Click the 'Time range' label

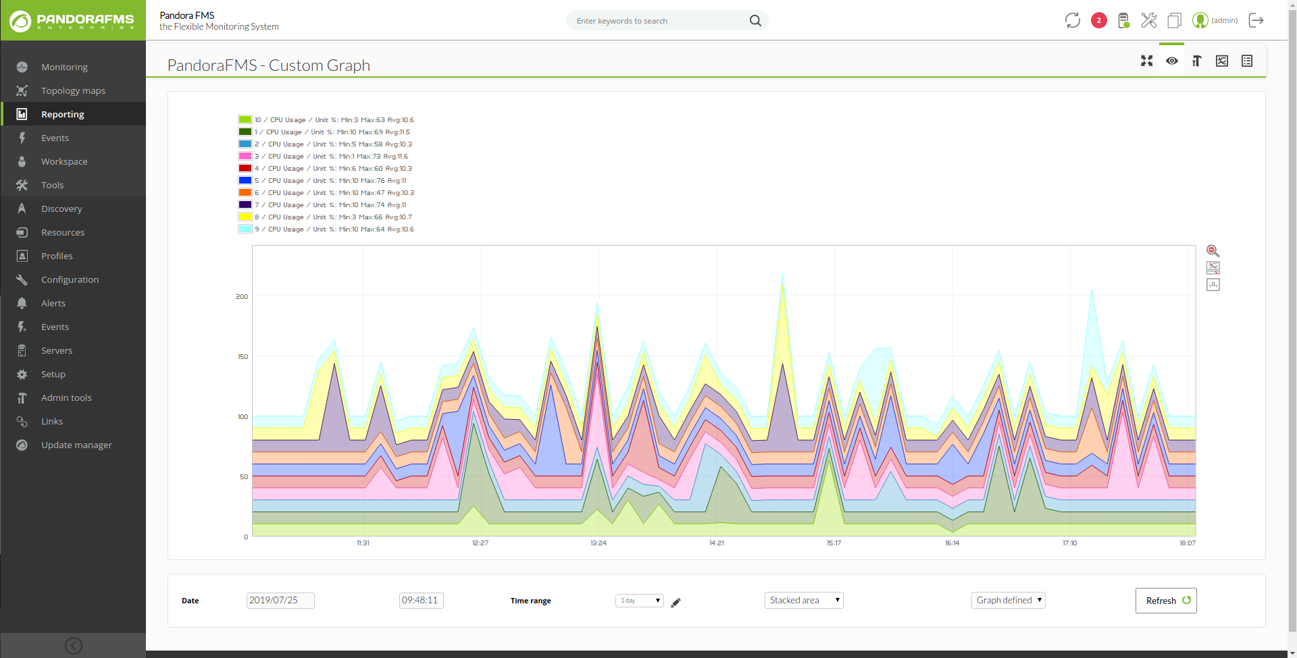531,601
